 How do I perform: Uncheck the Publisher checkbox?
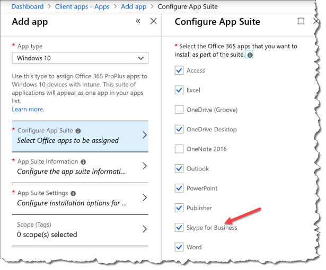(179, 208)
